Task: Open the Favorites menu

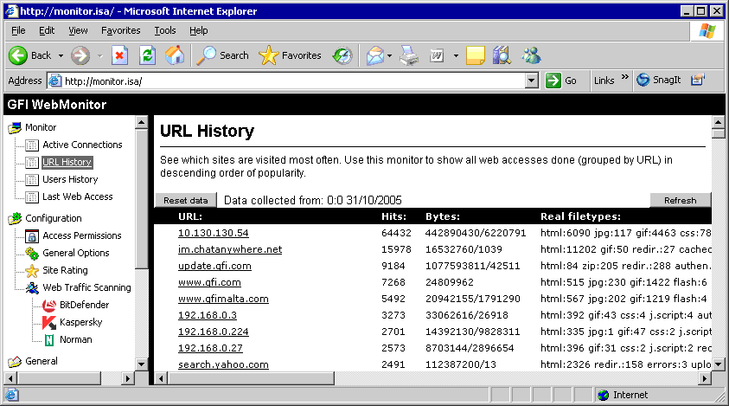Action: (x=120, y=30)
